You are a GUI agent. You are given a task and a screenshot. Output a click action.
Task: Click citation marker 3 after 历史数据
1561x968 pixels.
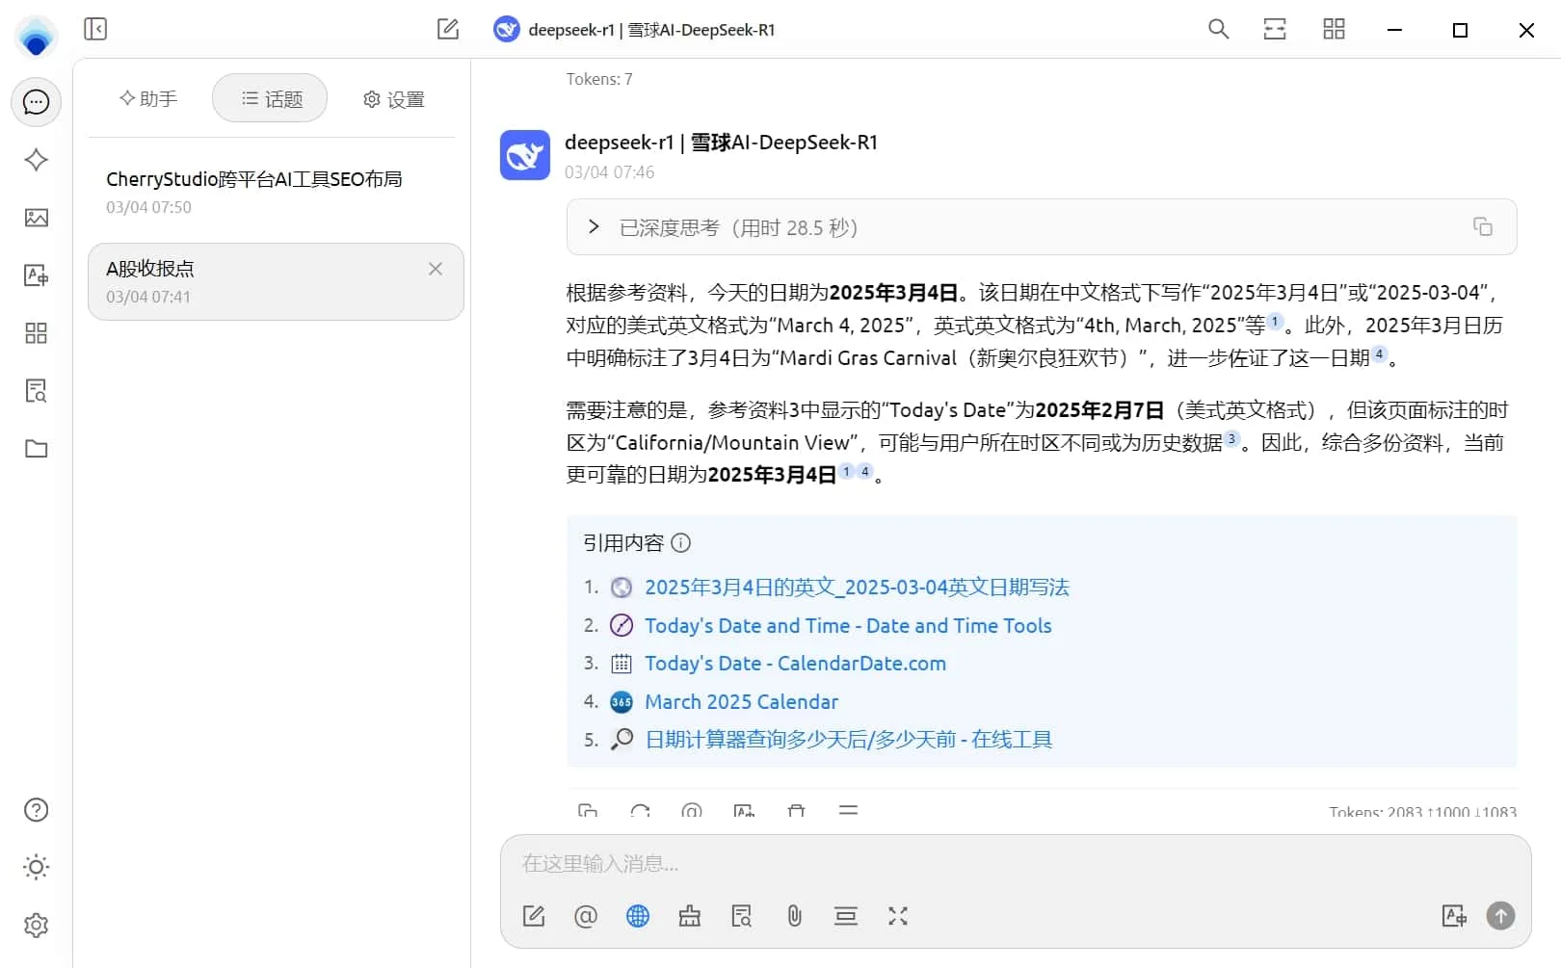1231,439
